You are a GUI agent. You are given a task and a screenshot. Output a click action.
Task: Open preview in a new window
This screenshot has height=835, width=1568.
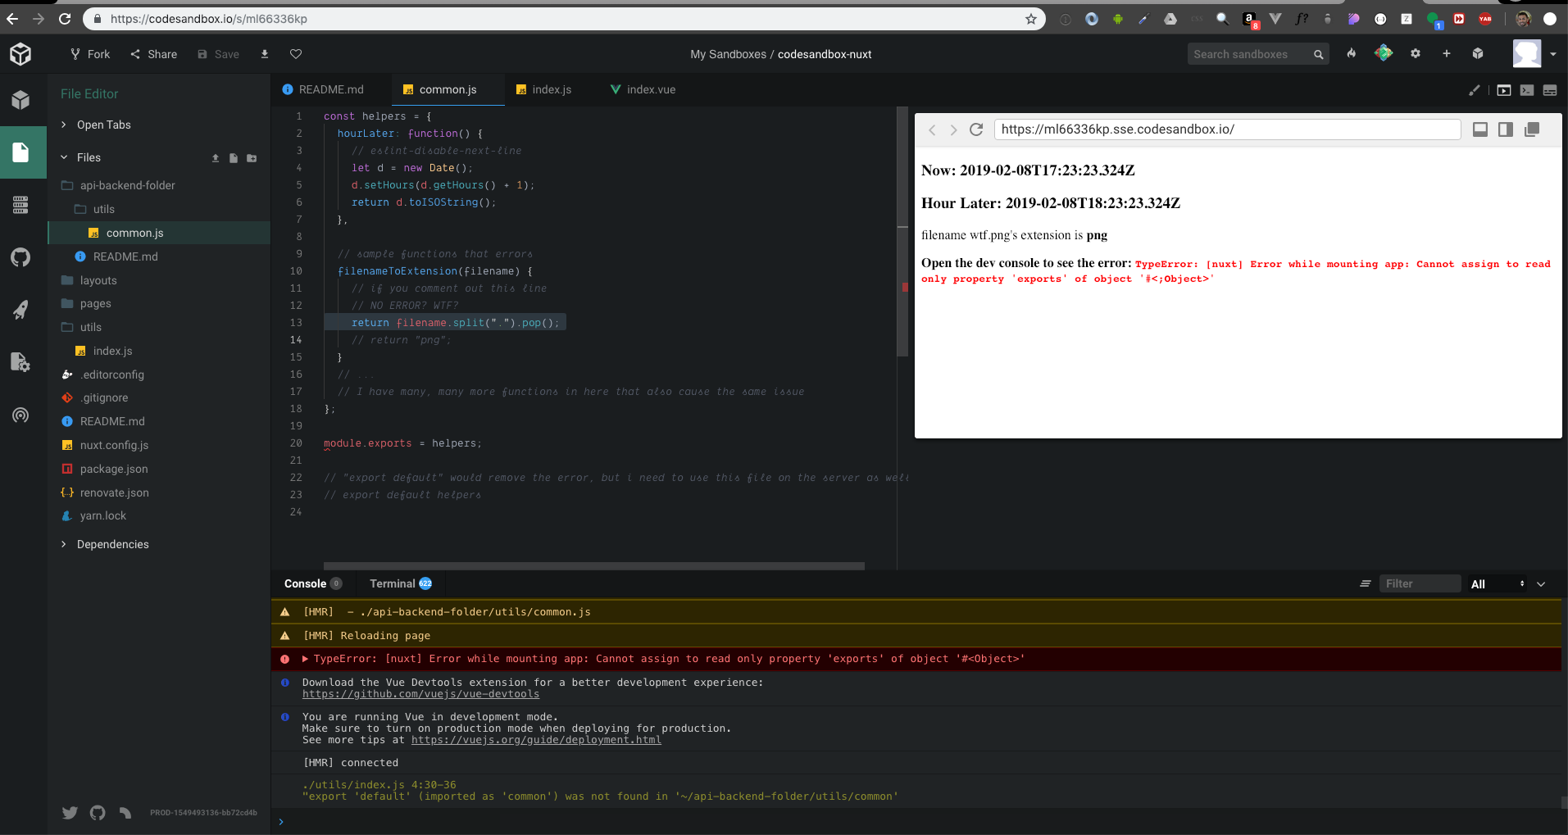pos(1531,129)
